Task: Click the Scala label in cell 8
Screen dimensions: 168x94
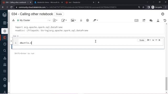Action: [x=142, y=40]
